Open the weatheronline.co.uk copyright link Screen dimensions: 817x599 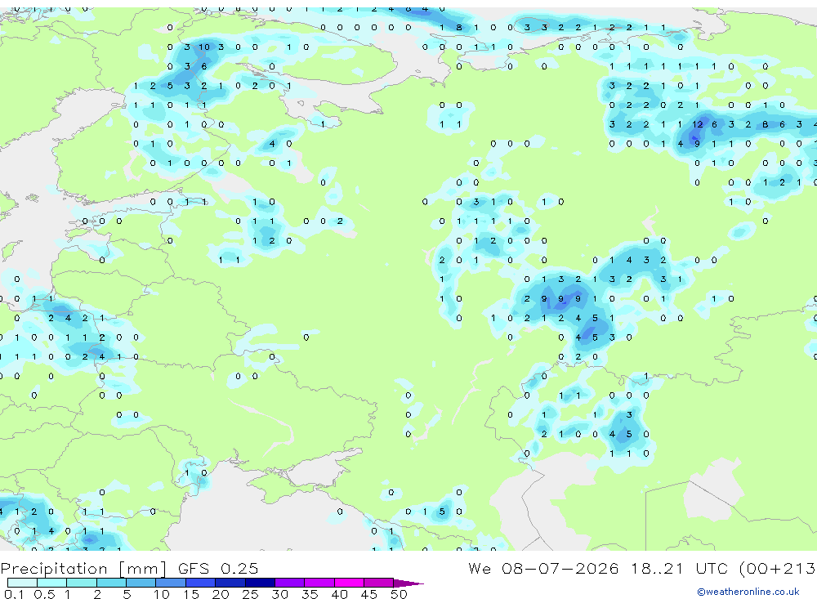point(748,592)
